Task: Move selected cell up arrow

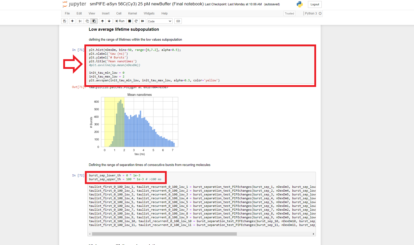Action: coord(102,21)
